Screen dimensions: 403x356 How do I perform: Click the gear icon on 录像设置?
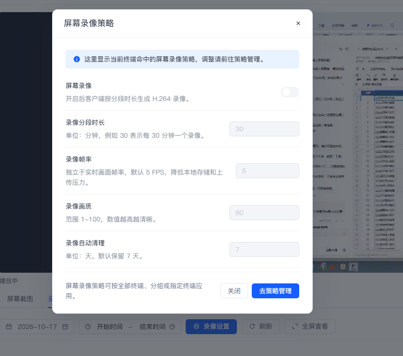point(196,326)
